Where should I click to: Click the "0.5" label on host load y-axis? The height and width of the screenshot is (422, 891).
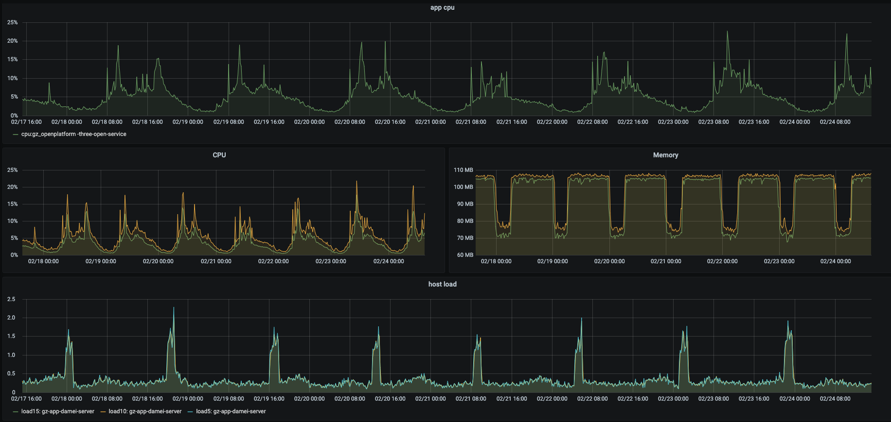pyautogui.click(x=11, y=373)
